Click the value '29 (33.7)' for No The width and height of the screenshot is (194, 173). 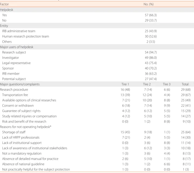tap(151, 20)
